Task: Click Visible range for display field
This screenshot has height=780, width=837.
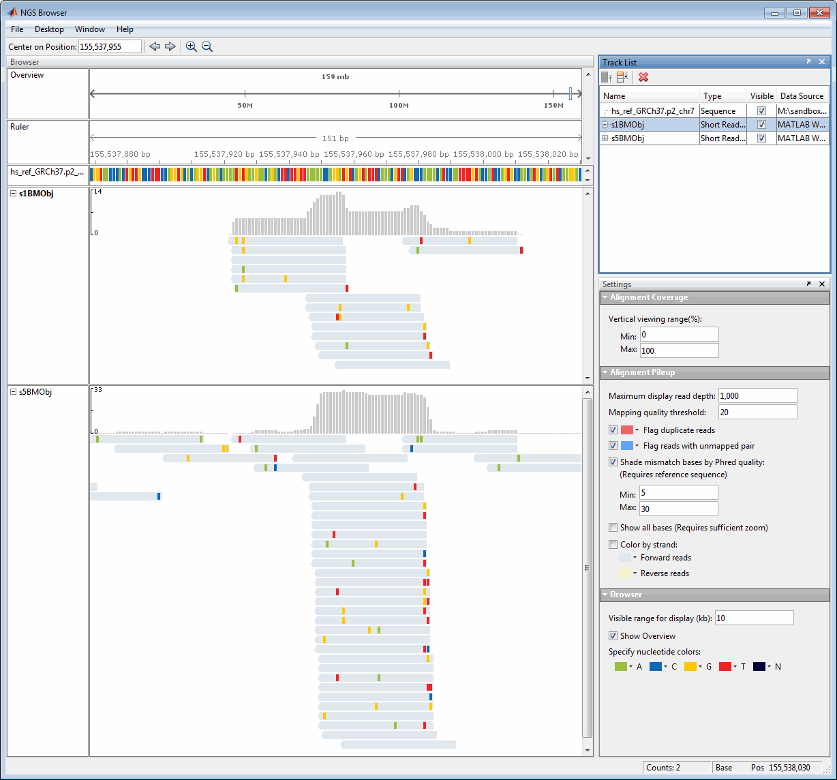Action: [754, 618]
